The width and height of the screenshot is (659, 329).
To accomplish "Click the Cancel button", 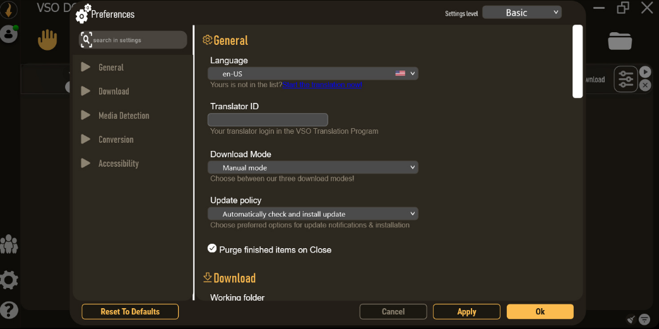I will coord(393,312).
